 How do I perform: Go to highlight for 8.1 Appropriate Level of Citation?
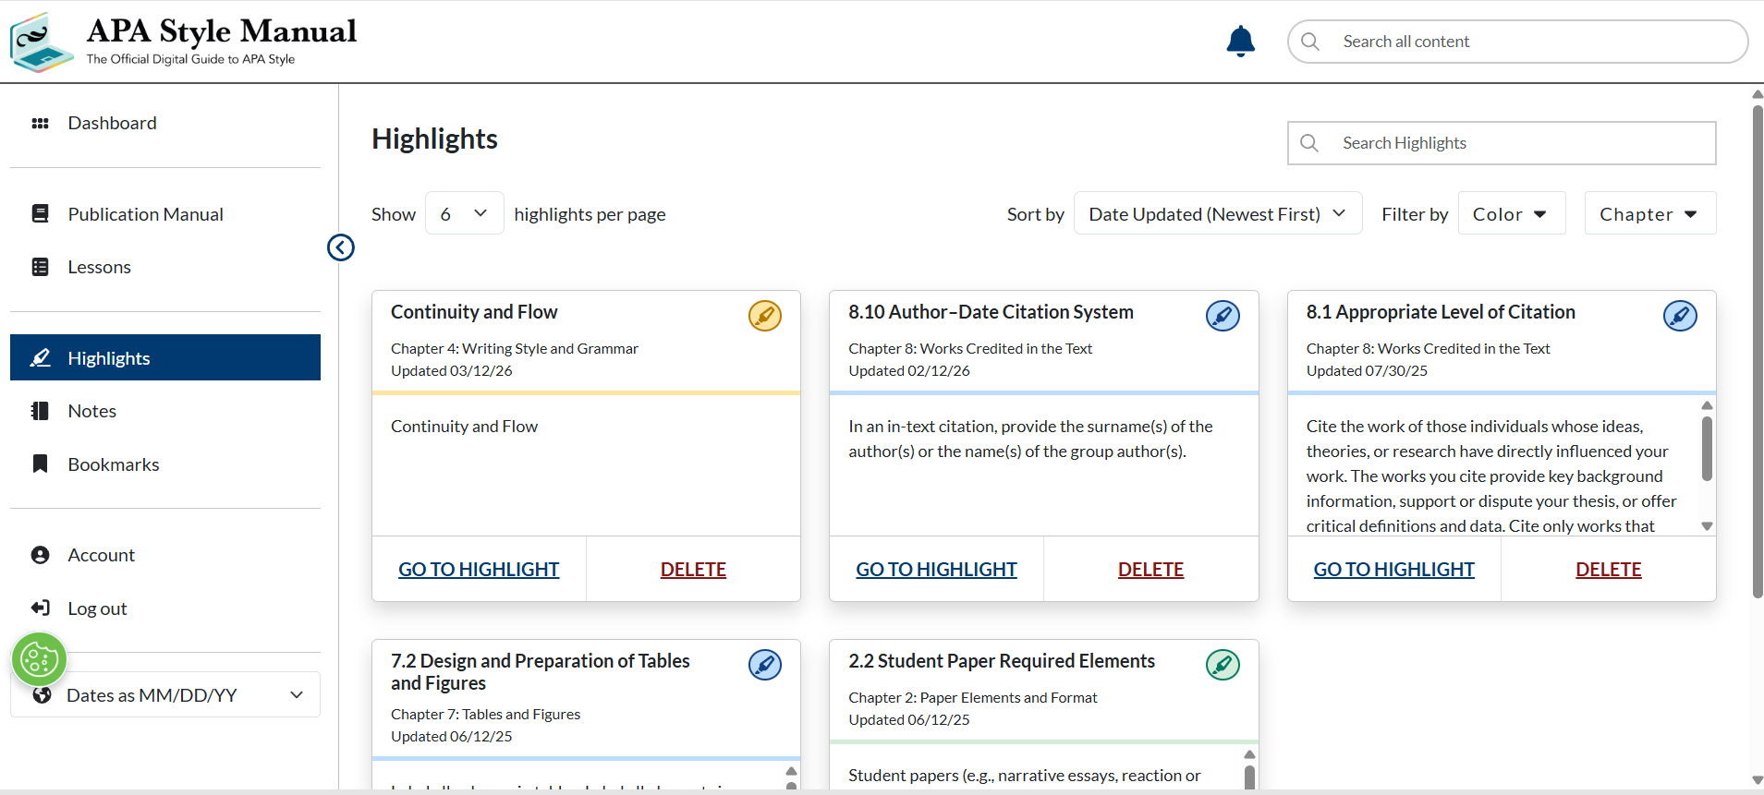pyautogui.click(x=1393, y=570)
